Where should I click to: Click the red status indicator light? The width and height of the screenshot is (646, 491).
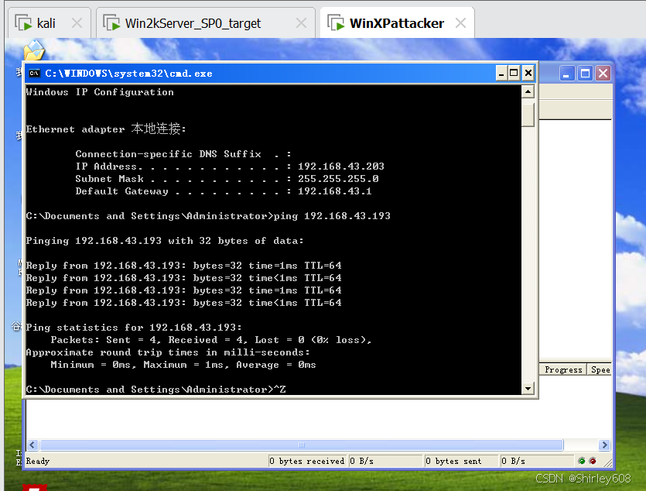pos(593,461)
